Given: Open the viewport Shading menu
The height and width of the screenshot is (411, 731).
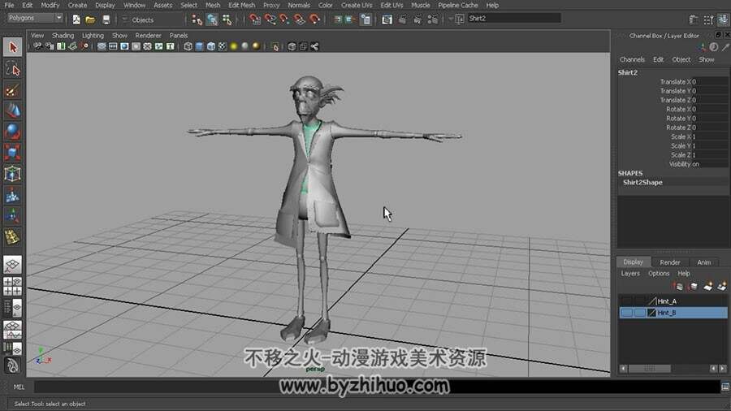Looking at the screenshot, I should click(63, 36).
